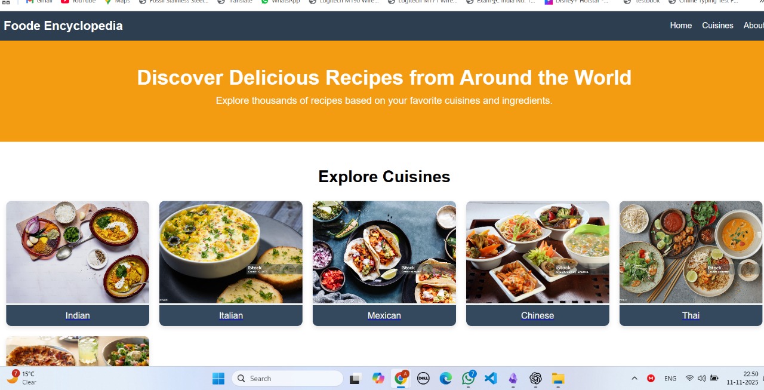Open Cuisines in the navigation bar
This screenshot has width=764, height=390.
[717, 25]
